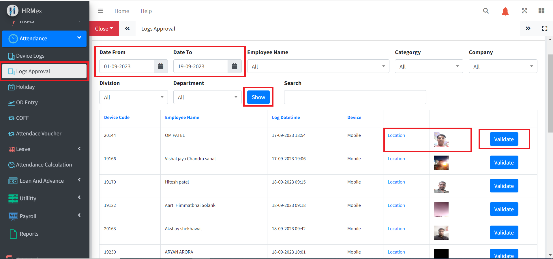Expand the Leave menu in sidebar

pyautogui.click(x=44, y=149)
